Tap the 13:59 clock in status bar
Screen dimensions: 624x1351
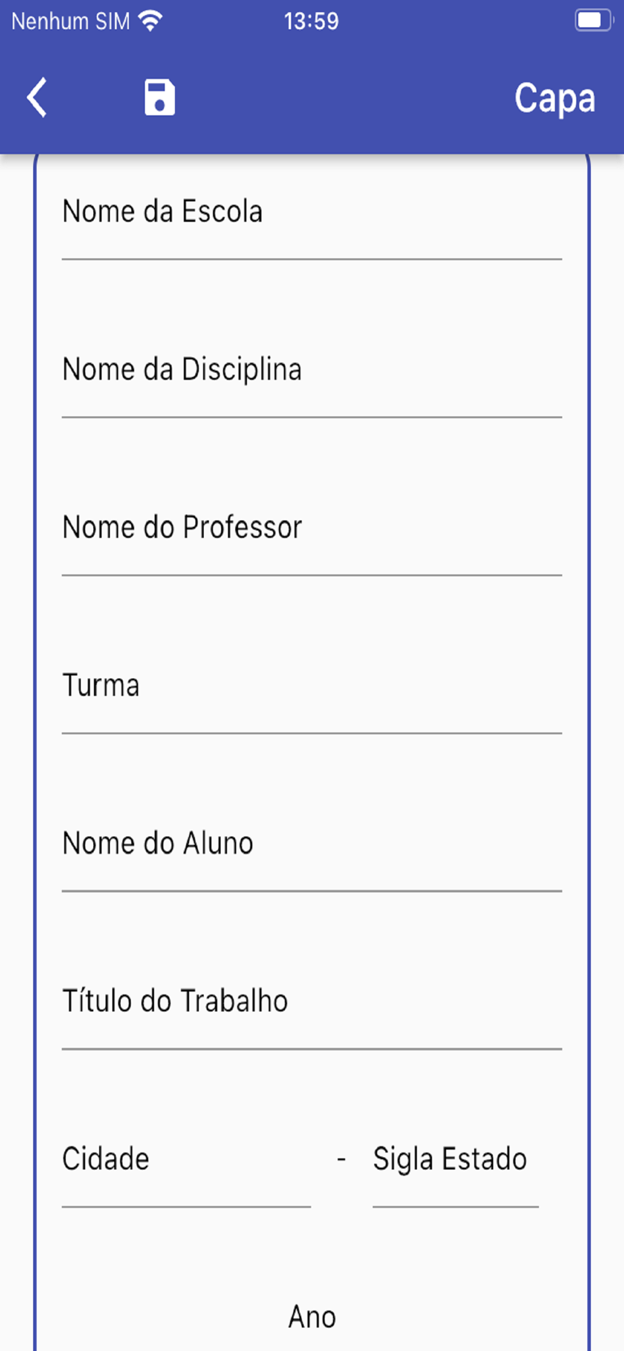[311, 22]
